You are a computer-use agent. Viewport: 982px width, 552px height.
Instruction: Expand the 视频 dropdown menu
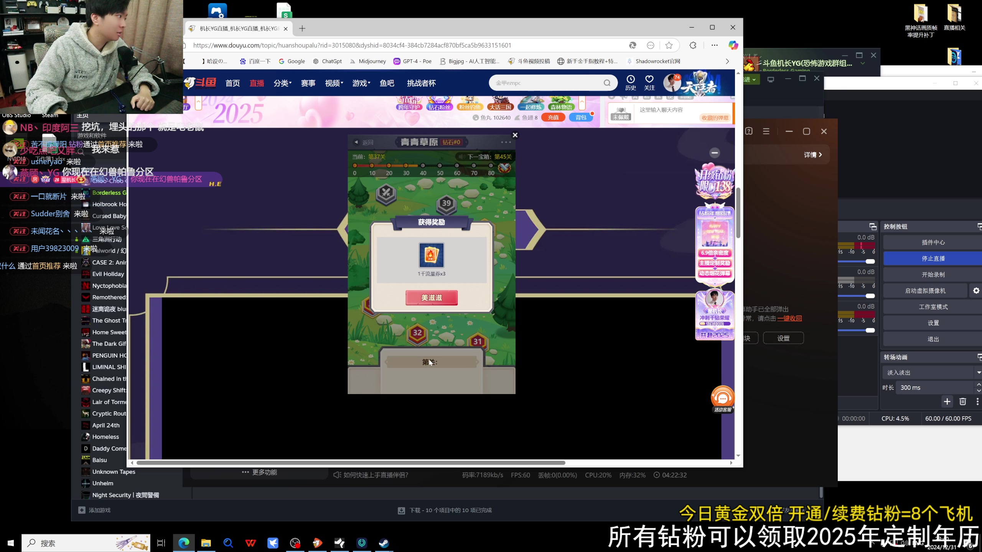point(334,83)
